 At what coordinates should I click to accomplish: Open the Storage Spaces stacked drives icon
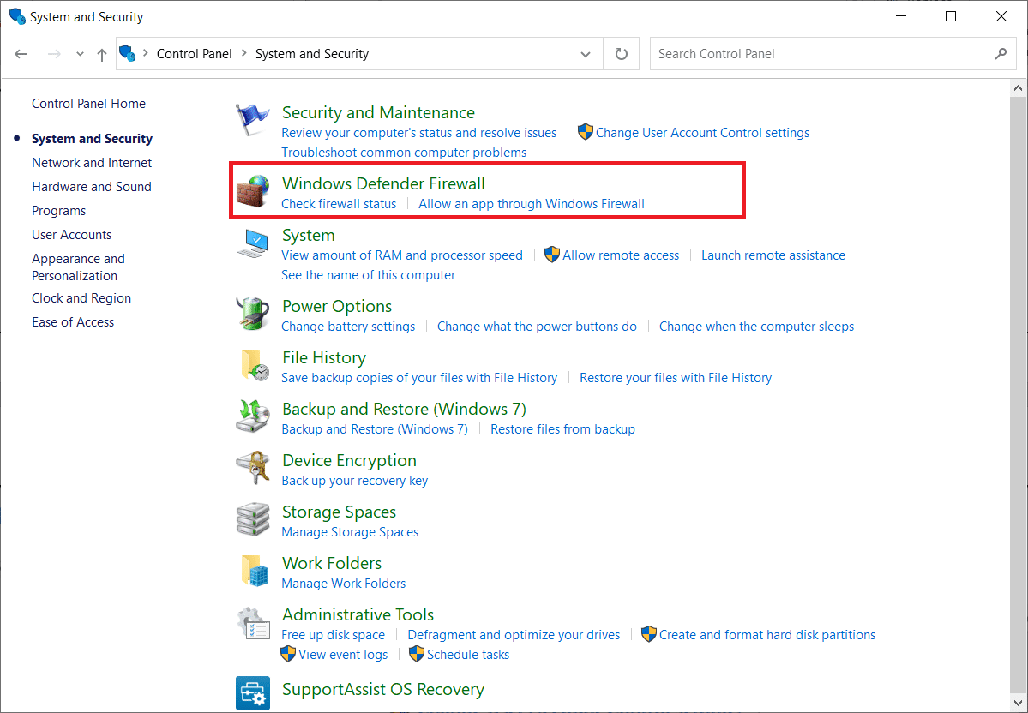coord(252,519)
